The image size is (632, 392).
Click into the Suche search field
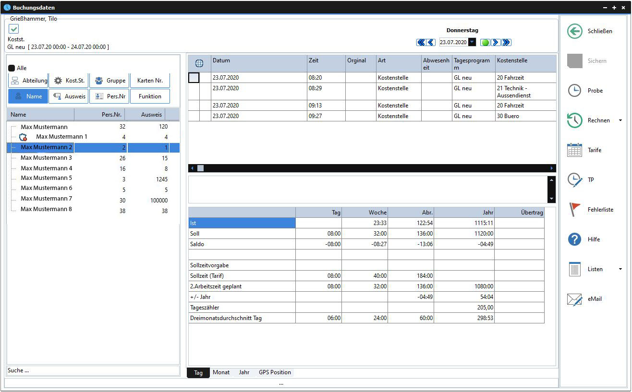coord(93,370)
